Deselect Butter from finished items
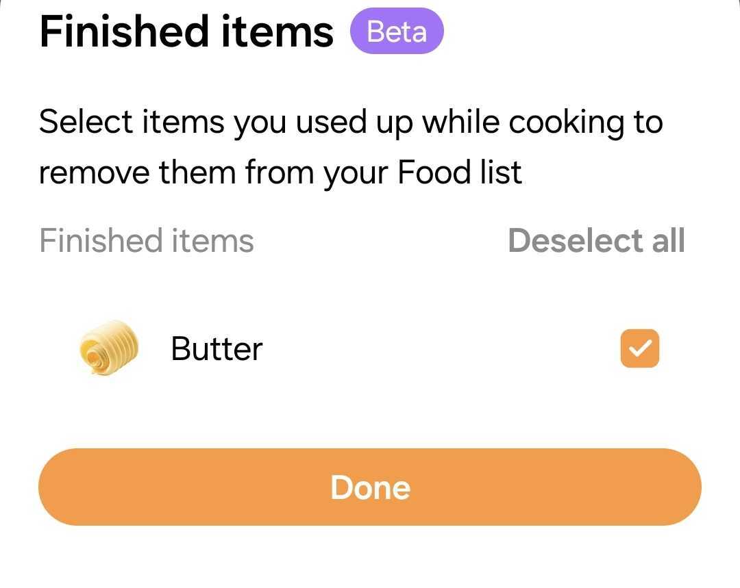The width and height of the screenshot is (740, 588). tap(639, 348)
